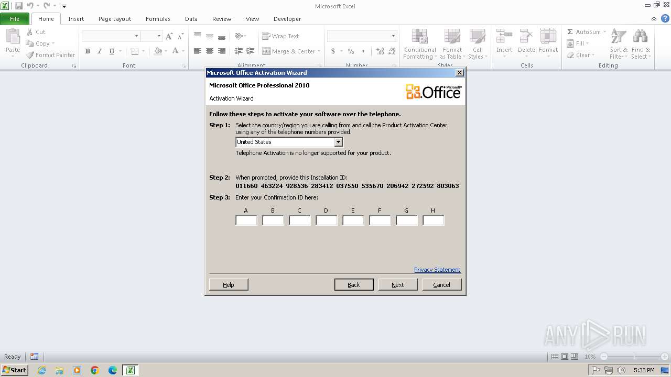Switch to the Formulas tab

point(158,19)
